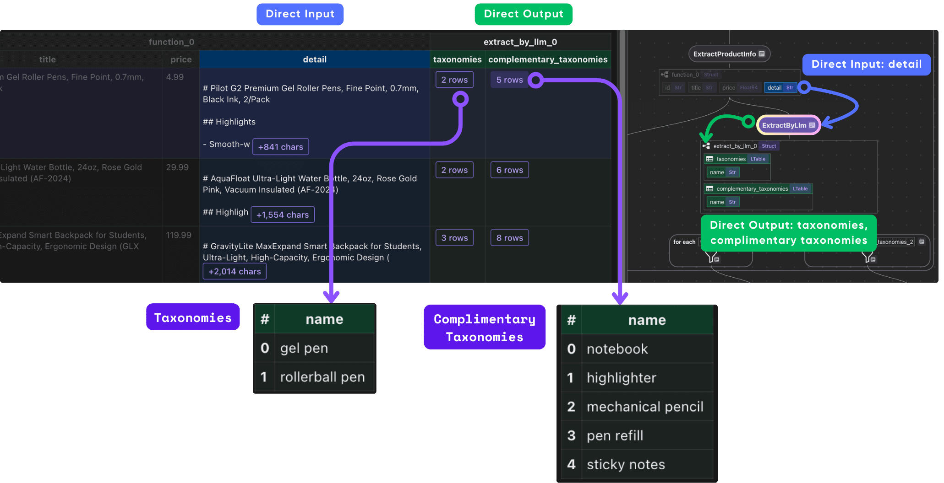This screenshot has height=483, width=944.
Task: Click the note icon beside taxonomies_2
Action: point(922,242)
